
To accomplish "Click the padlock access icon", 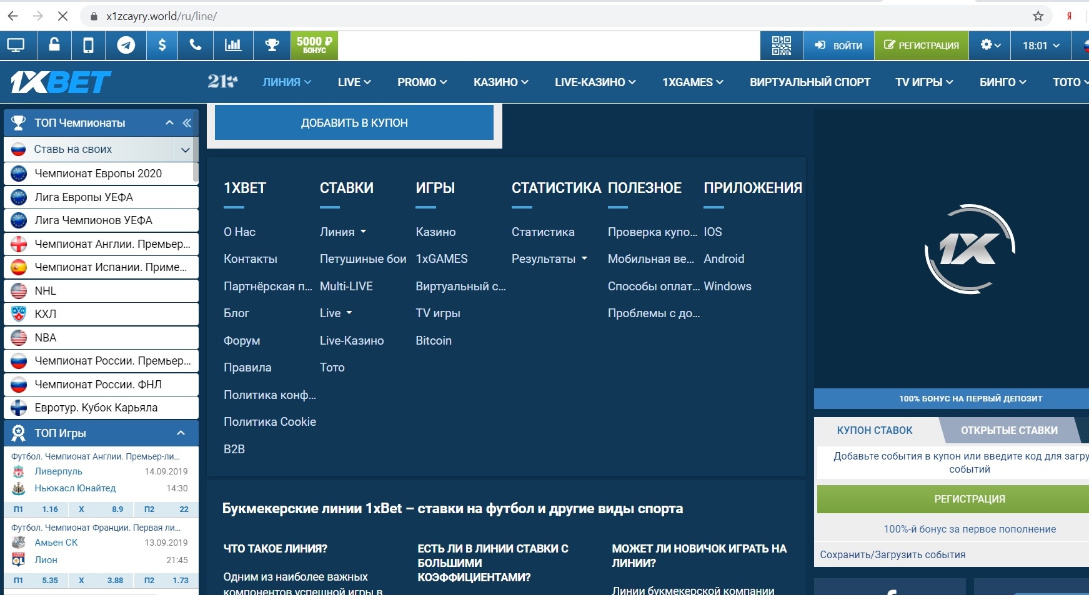I will coord(54,46).
